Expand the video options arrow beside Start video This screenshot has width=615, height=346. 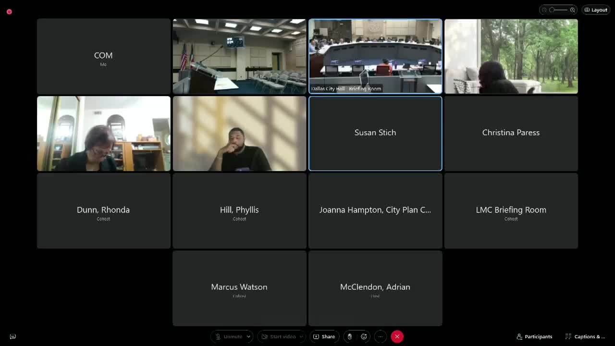pos(301,336)
